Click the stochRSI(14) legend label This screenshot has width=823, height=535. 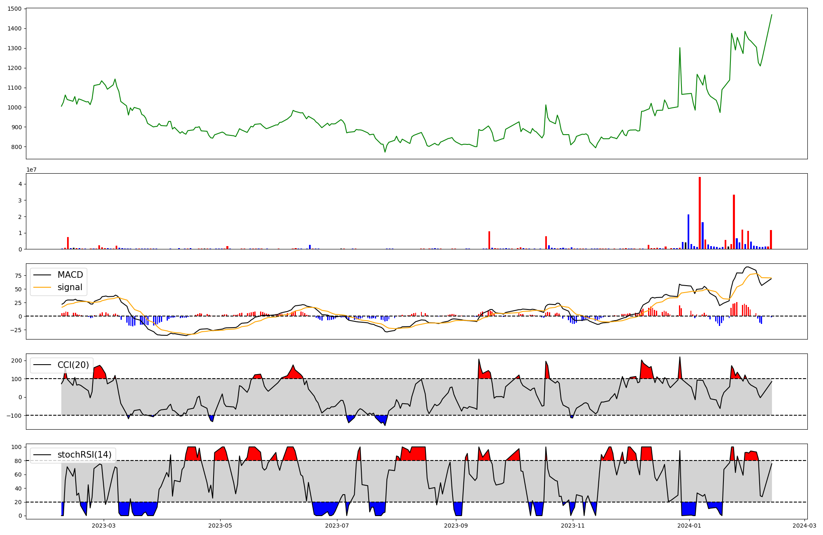click(85, 455)
